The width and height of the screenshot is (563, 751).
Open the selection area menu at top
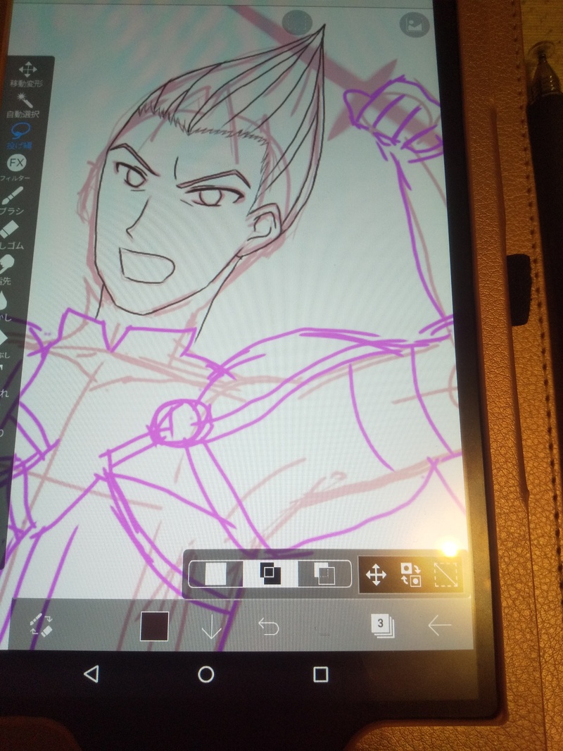(297, 23)
